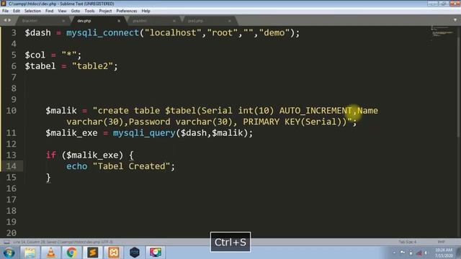Switch to the dev.php tab

tap(99, 21)
